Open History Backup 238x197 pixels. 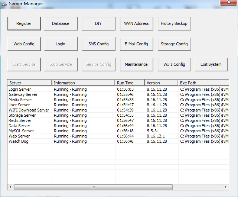click(x=174, y=23)
